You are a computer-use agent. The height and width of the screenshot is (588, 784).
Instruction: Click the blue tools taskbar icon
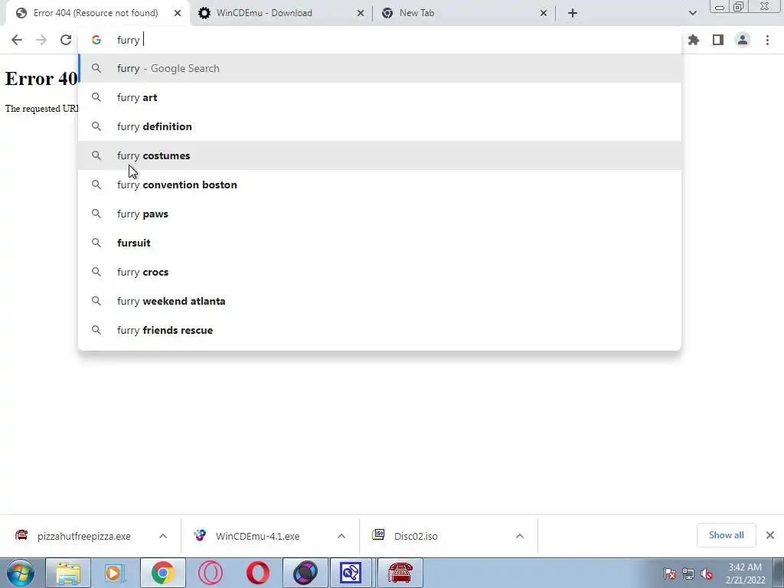[x=351, y=573]
